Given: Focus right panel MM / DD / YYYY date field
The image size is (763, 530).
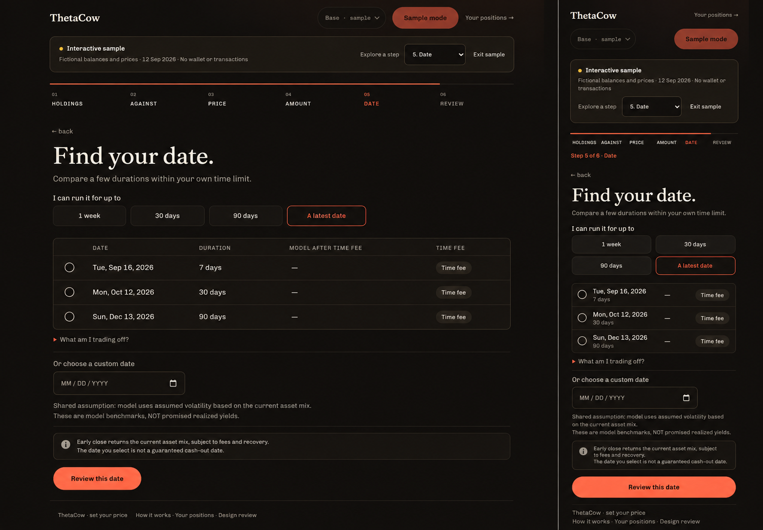Looking at the screenshot, I should coord(635,398).
